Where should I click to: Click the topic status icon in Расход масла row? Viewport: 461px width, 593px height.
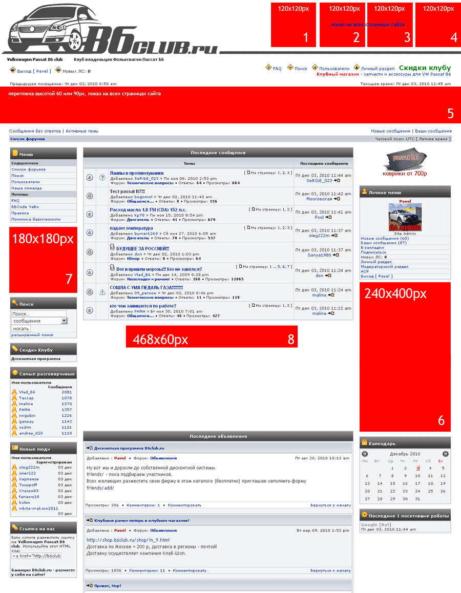90,214
